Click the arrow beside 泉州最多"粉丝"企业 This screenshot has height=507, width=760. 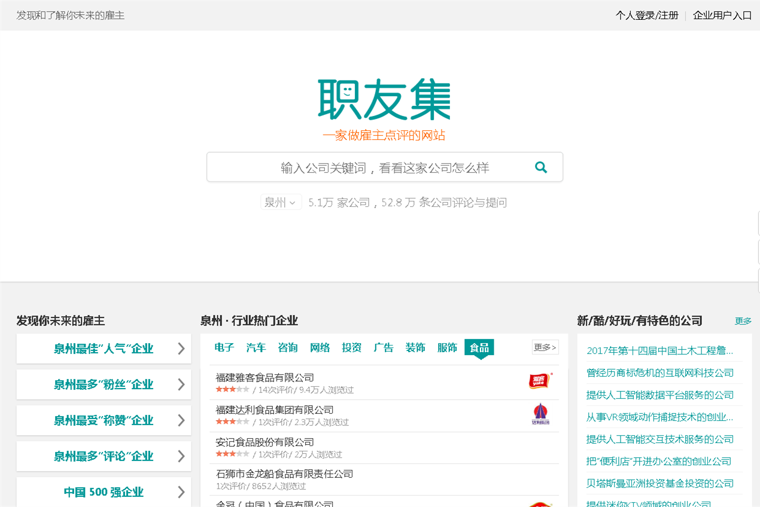[x=181, y=384]
